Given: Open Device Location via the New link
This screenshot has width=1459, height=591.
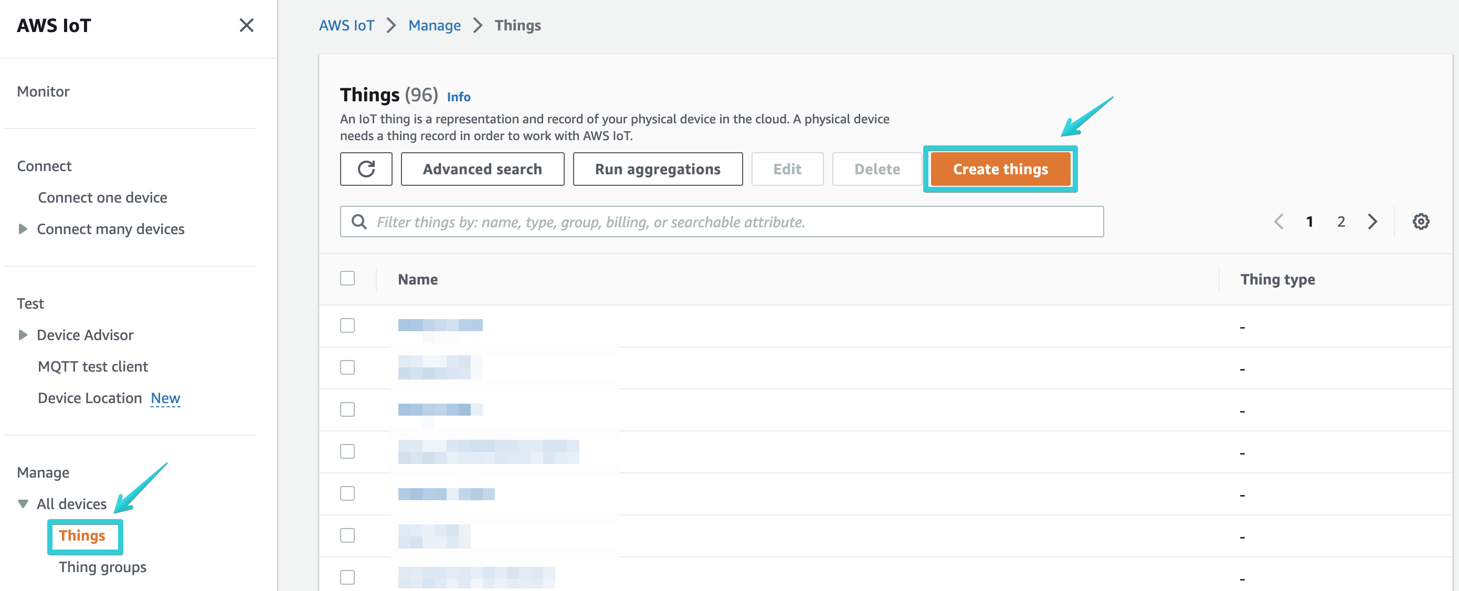Looking at the screenshot, I should [165, 398].
